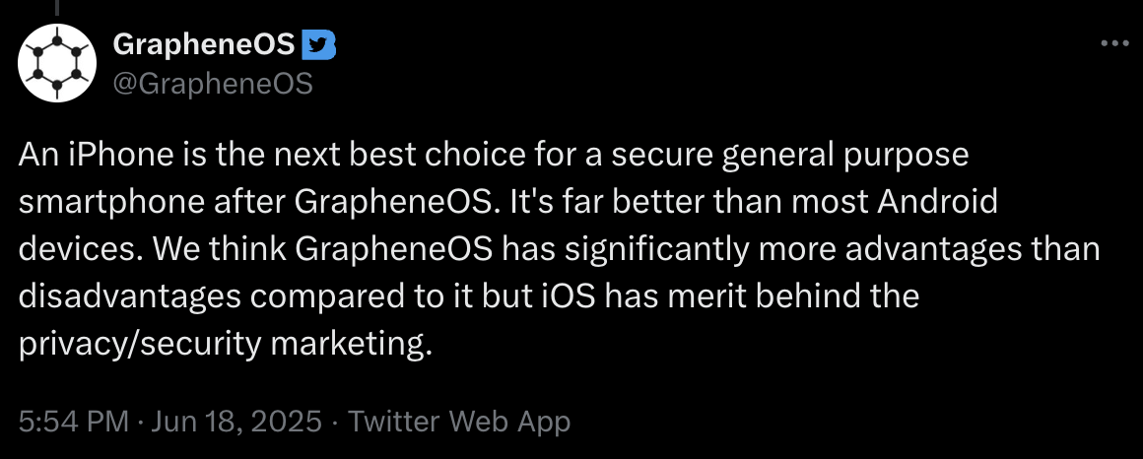
Task: Click the 5:54 PM timestamp
Action: pos(74,423)
